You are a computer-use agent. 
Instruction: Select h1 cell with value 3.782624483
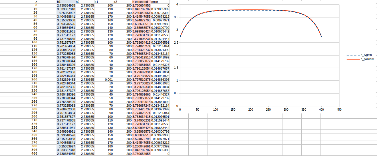point(66,80)
